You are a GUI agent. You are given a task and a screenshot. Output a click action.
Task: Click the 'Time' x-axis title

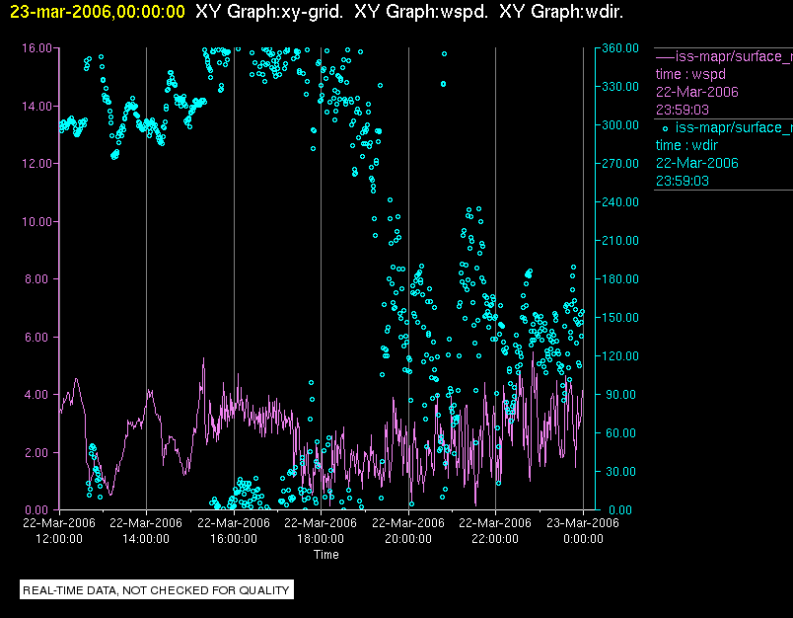[326, 555]
